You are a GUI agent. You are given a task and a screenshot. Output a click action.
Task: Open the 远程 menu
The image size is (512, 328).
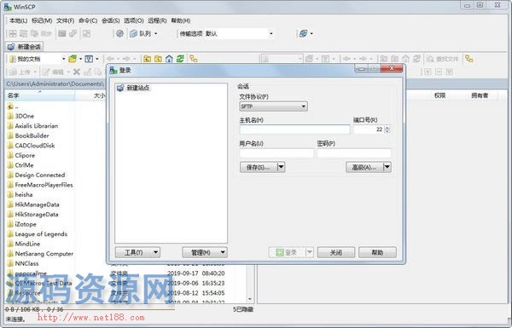[x=157, y=20]
